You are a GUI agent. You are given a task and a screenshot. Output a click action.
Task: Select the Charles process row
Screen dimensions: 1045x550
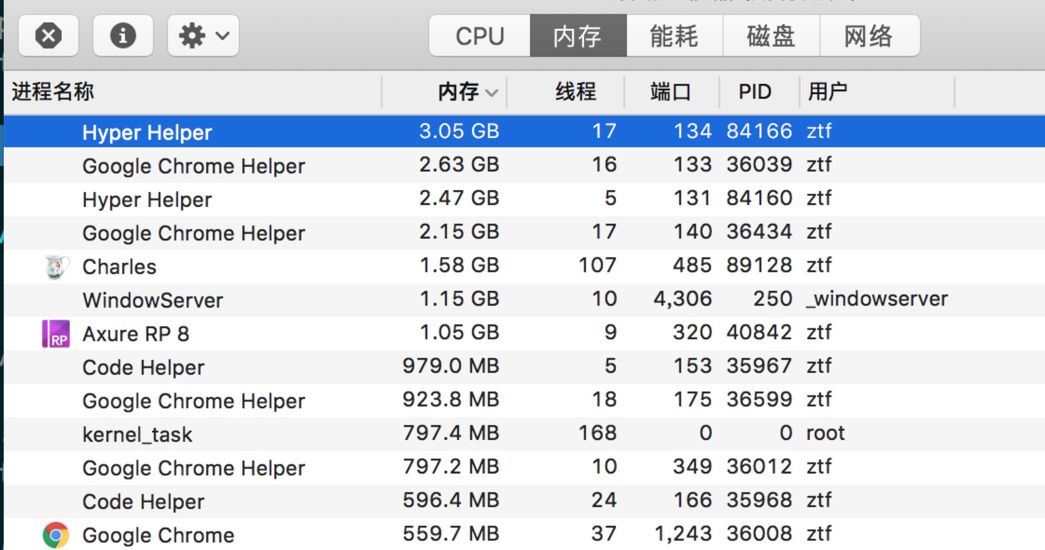(119, 266)
